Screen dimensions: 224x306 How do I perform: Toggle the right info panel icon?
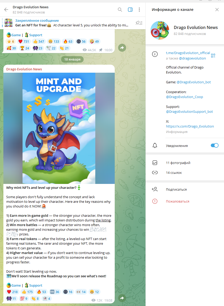pyautogui.click(x=130, y=10)
